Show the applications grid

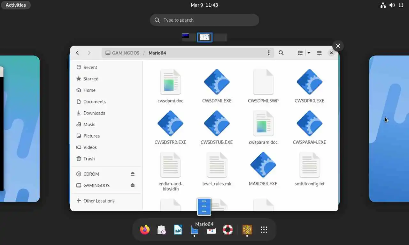[x=264, y=230]
